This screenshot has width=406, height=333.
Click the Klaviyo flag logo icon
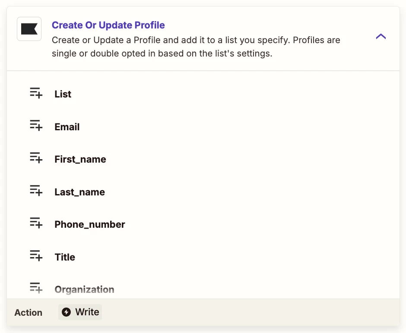tap(29, 29)
